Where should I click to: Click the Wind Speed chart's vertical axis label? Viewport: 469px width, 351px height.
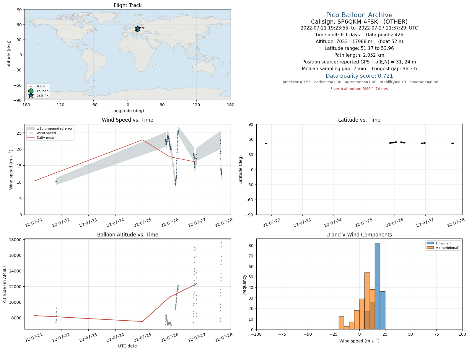tap(11, 170)
